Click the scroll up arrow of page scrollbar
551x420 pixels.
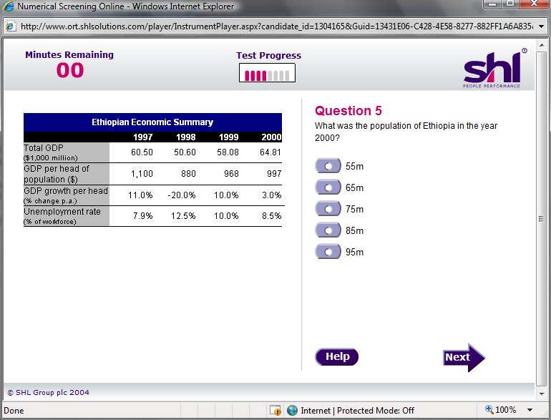tap(542, 44)
